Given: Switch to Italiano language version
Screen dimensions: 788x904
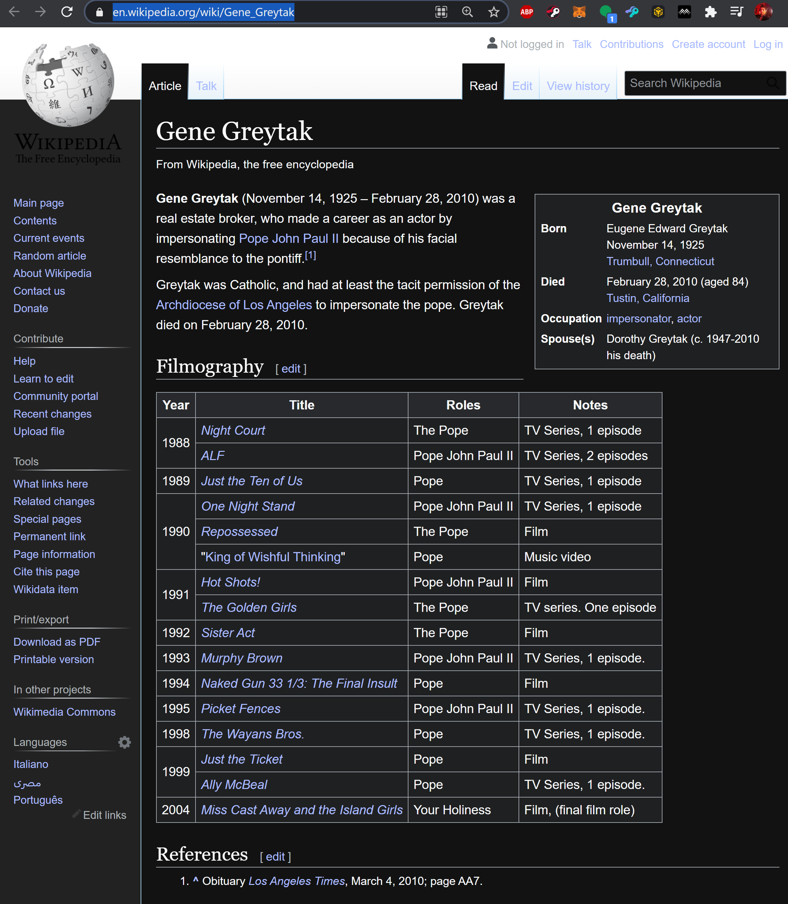Looking at the screenshot, I should click(31, 764).
